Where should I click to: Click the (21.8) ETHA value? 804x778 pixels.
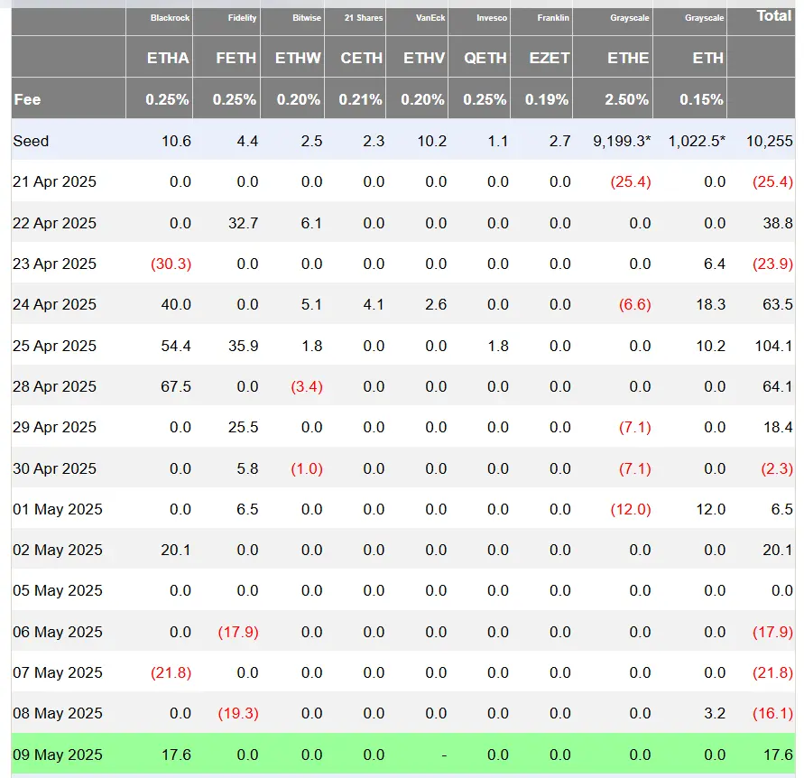[x=171, y=672]
